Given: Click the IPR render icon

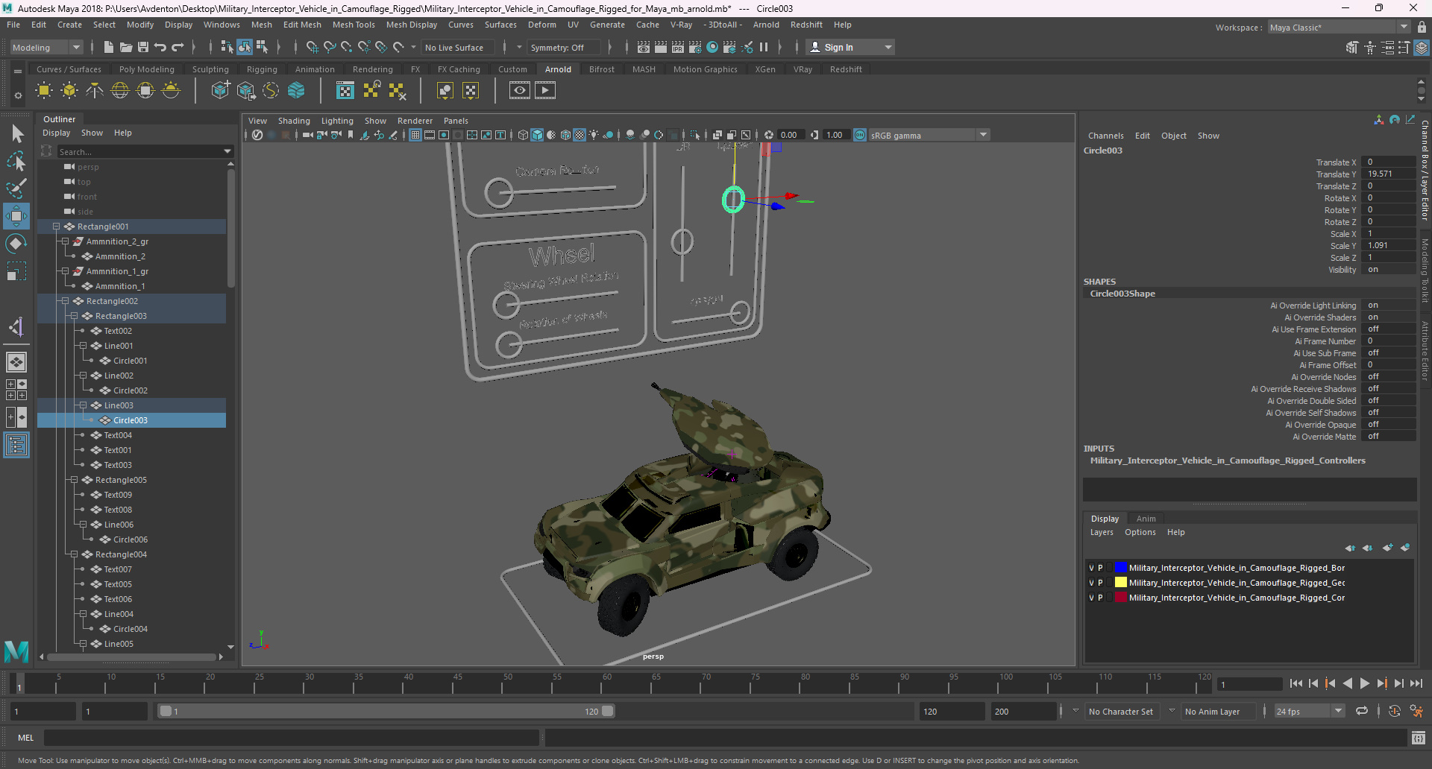Looking at the screenshot, I should pyautogui.click(x=677, y=47).
